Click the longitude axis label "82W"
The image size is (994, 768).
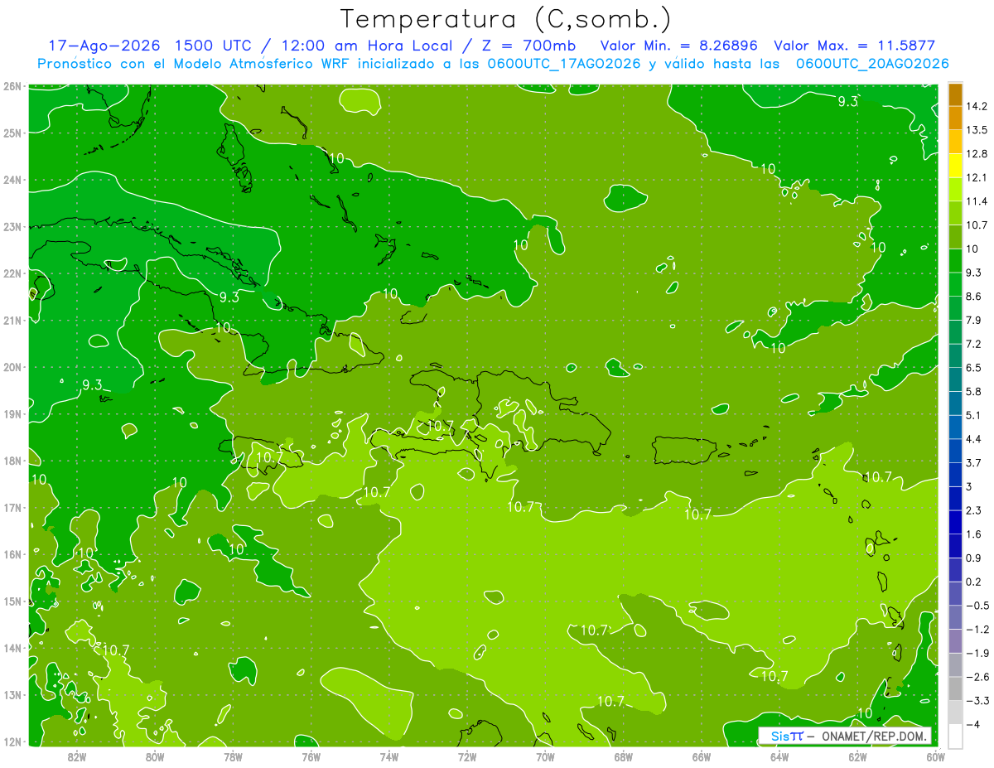pos(76,756)
